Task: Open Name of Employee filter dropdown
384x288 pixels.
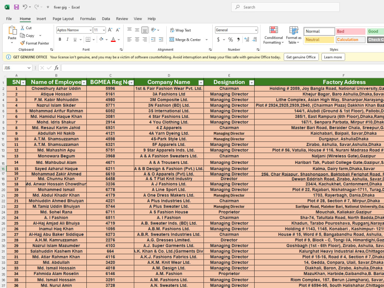Action: (84, 83)
